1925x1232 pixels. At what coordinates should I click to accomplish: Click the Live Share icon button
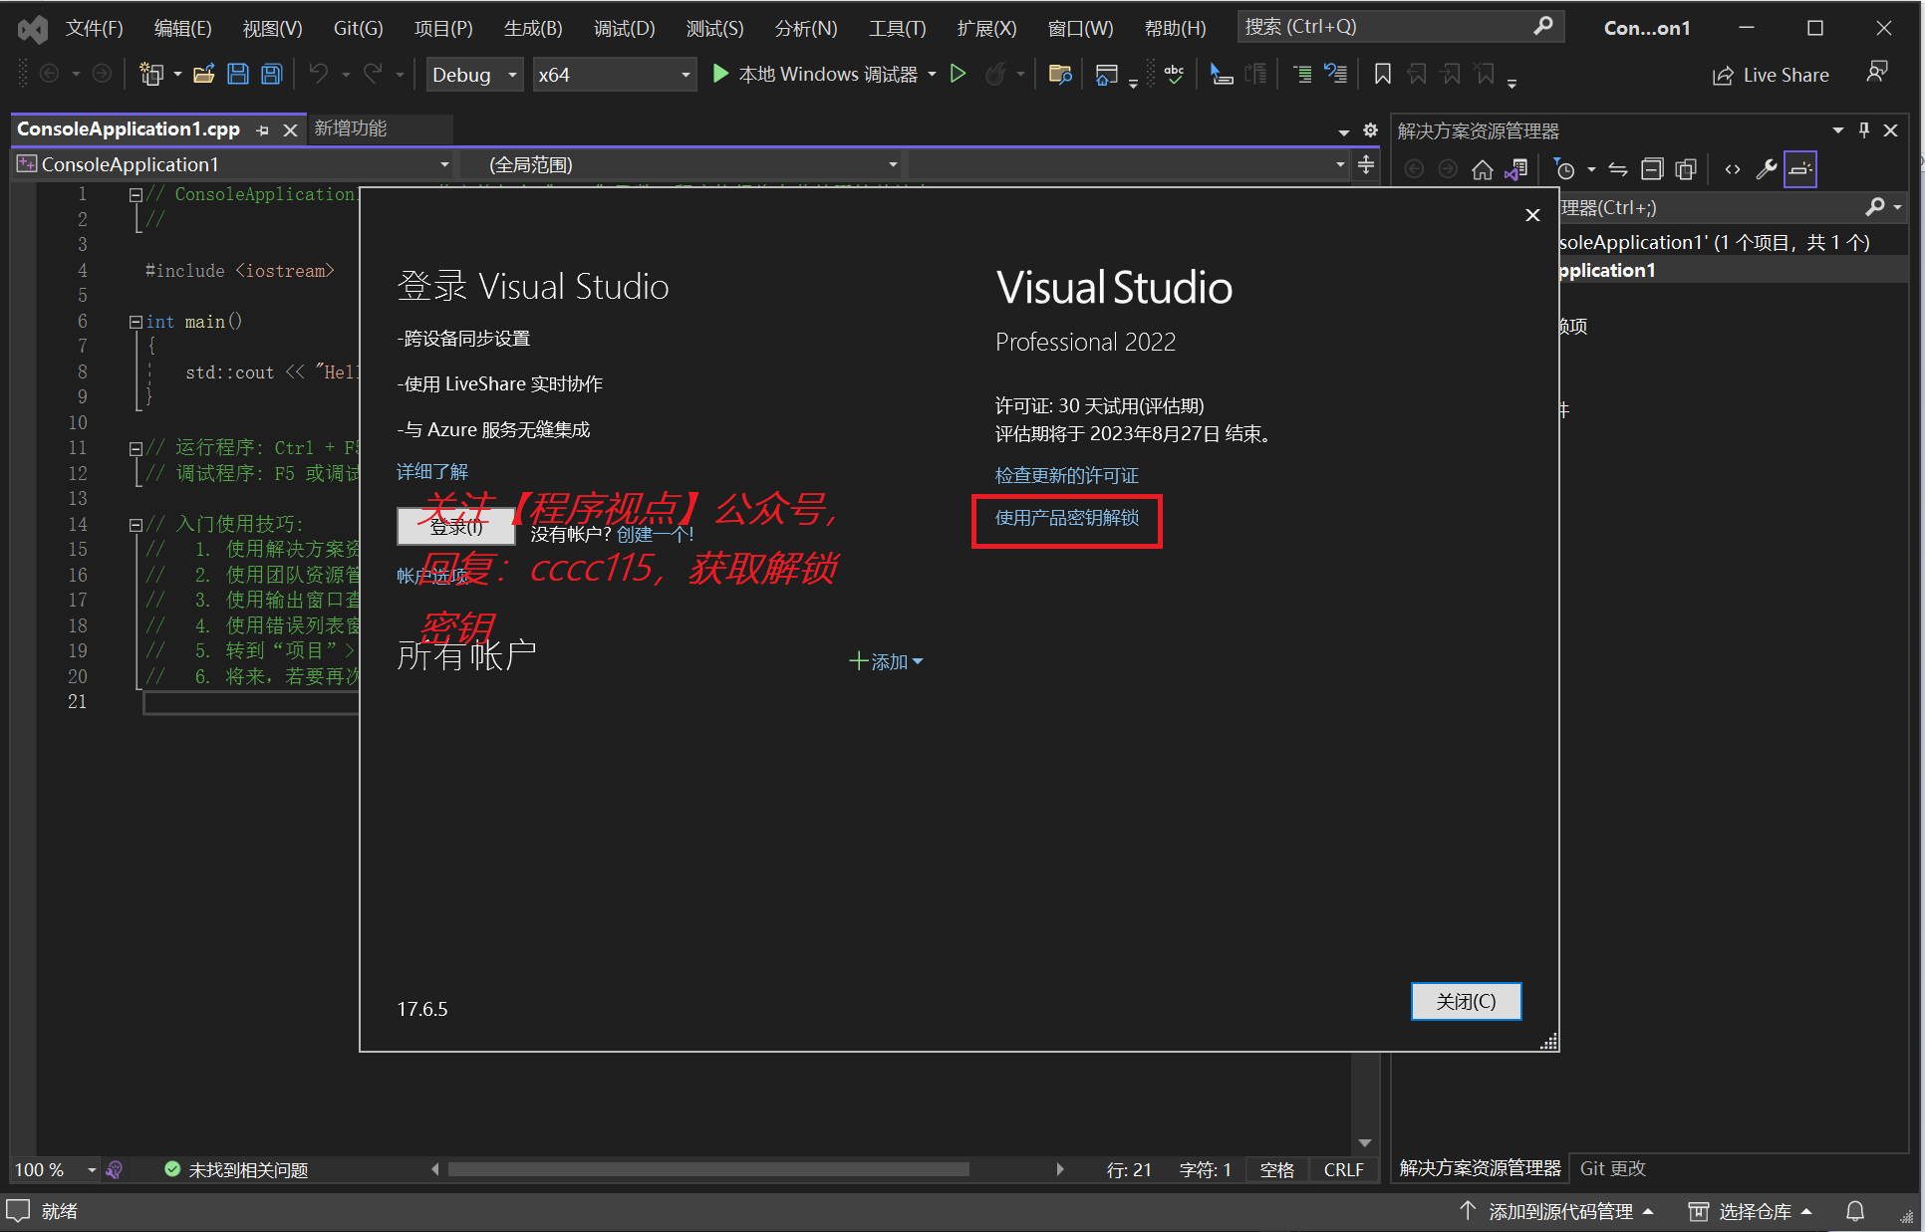(1771, 75)
